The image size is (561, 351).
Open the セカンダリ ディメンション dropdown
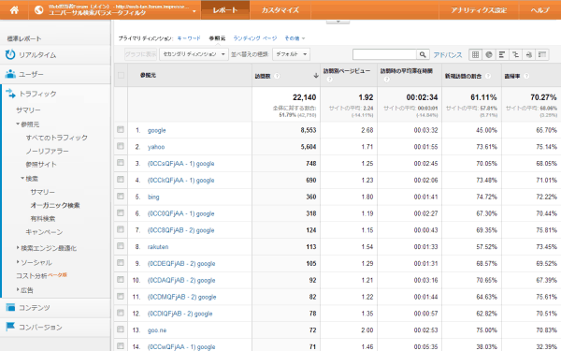click(194, 54)
